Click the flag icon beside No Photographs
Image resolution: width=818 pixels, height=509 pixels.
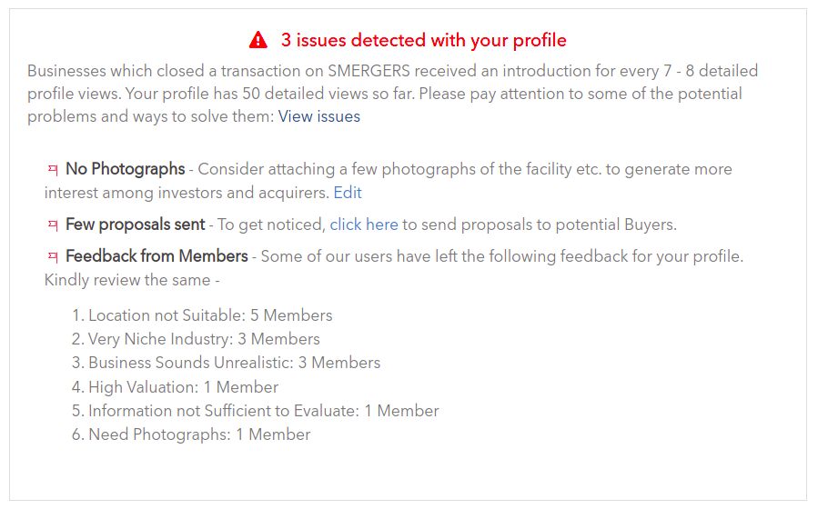tap(53, 169)
